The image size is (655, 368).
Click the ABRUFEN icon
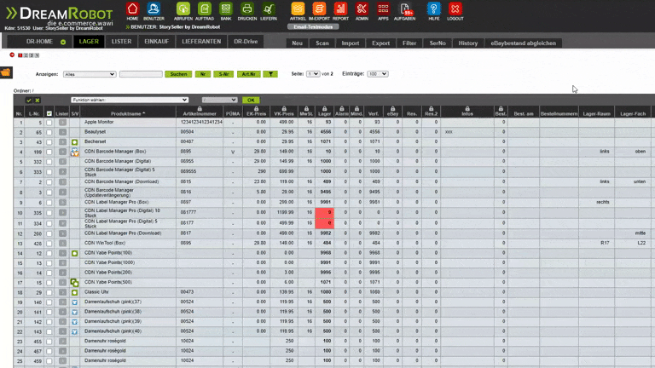click(x=183, y=9)
